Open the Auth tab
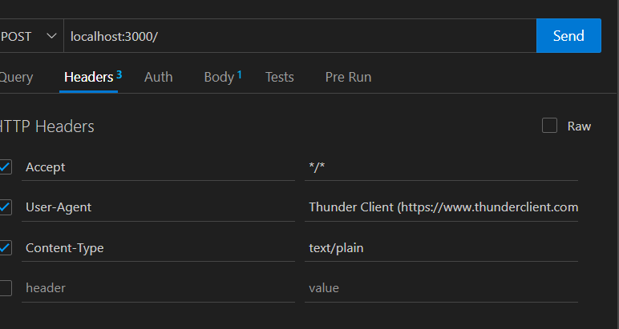619x329 pixels. pos(158,77)
